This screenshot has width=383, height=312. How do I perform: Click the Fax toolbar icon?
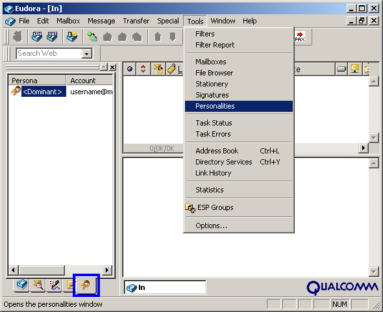300,36
